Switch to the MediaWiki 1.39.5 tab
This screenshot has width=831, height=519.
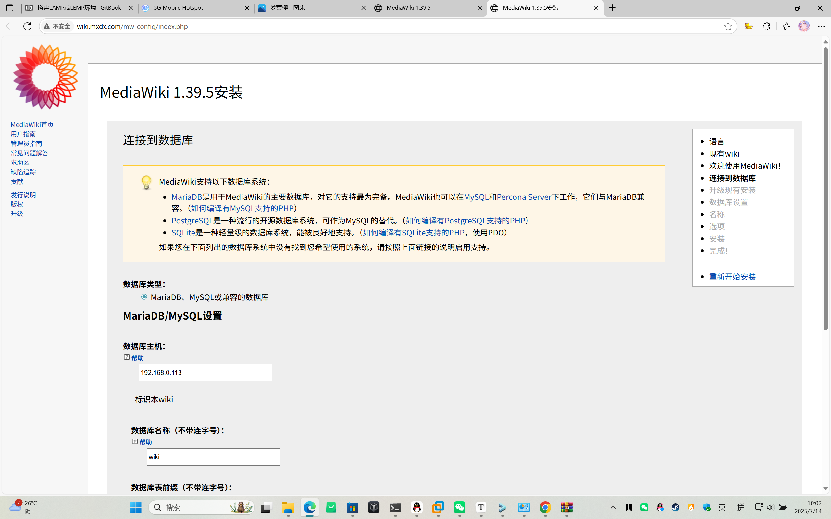tap(428, 8)
